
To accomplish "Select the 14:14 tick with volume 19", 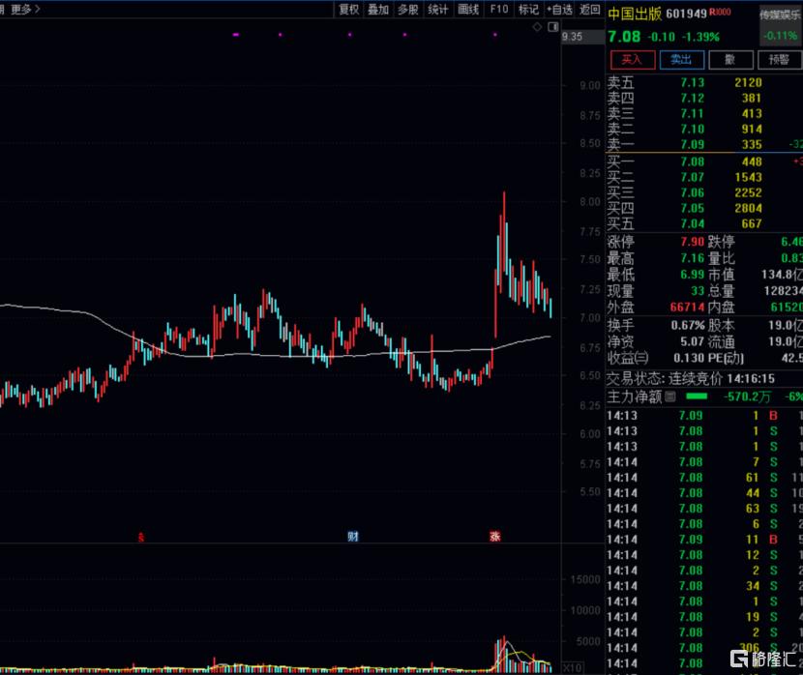I will point(703,617).
